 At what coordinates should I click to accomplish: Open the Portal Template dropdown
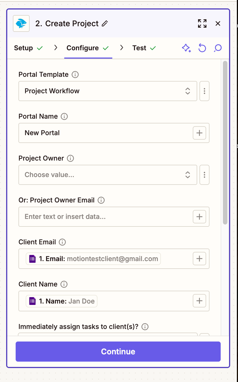108,91
